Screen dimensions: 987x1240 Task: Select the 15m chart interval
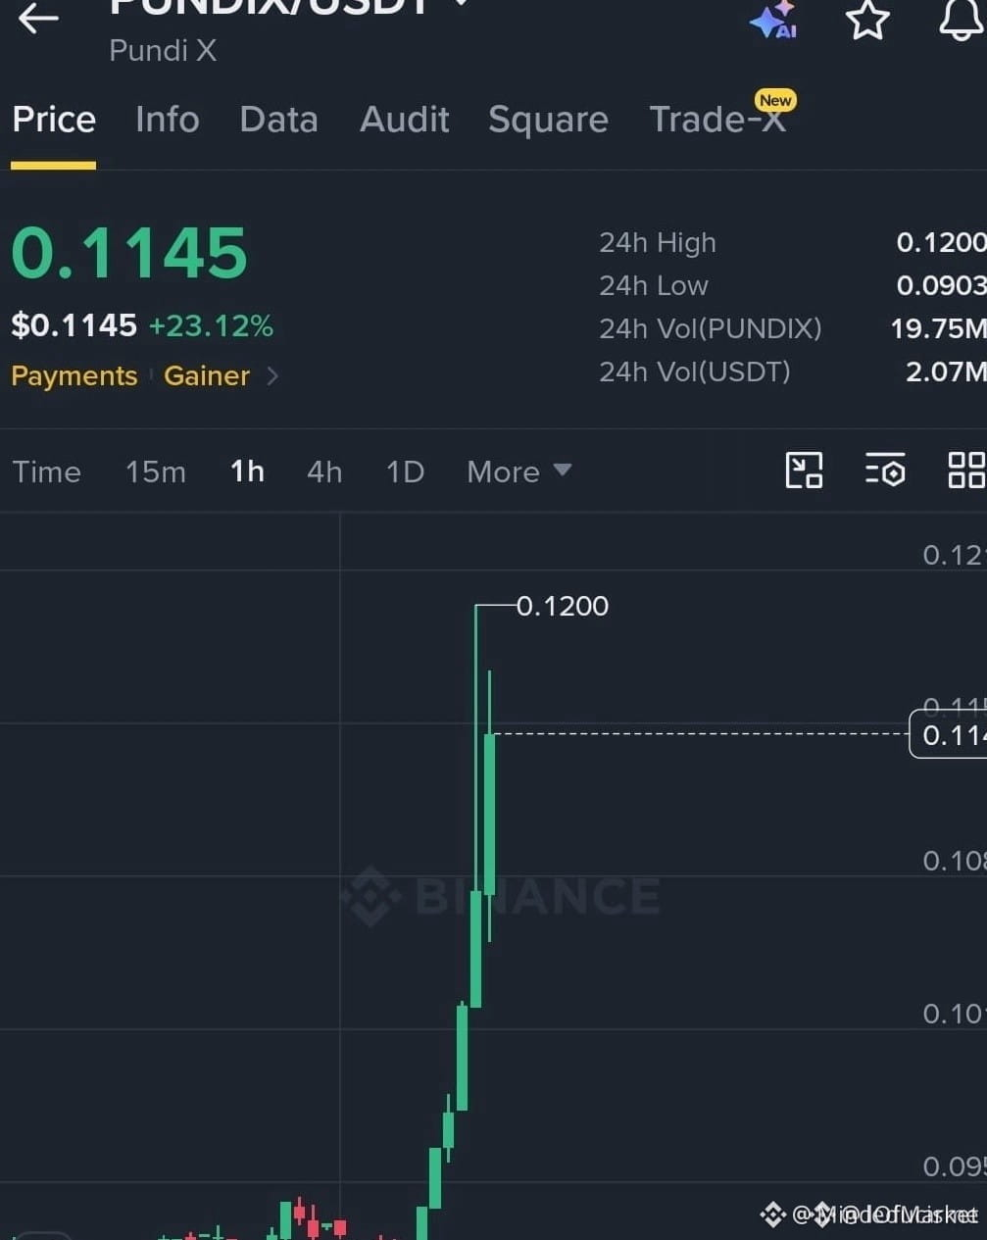[156, 471]
